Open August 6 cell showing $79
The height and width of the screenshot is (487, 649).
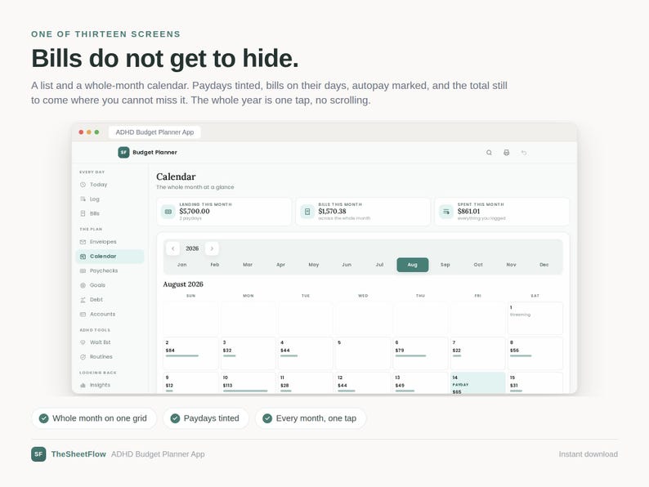[420, 353]
